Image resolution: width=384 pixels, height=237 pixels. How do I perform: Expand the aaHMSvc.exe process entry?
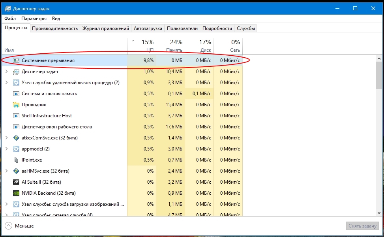(6, 171)
